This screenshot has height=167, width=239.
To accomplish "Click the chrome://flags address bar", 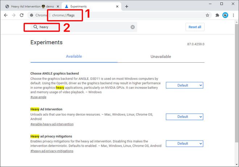I will (x=119, y=15).
